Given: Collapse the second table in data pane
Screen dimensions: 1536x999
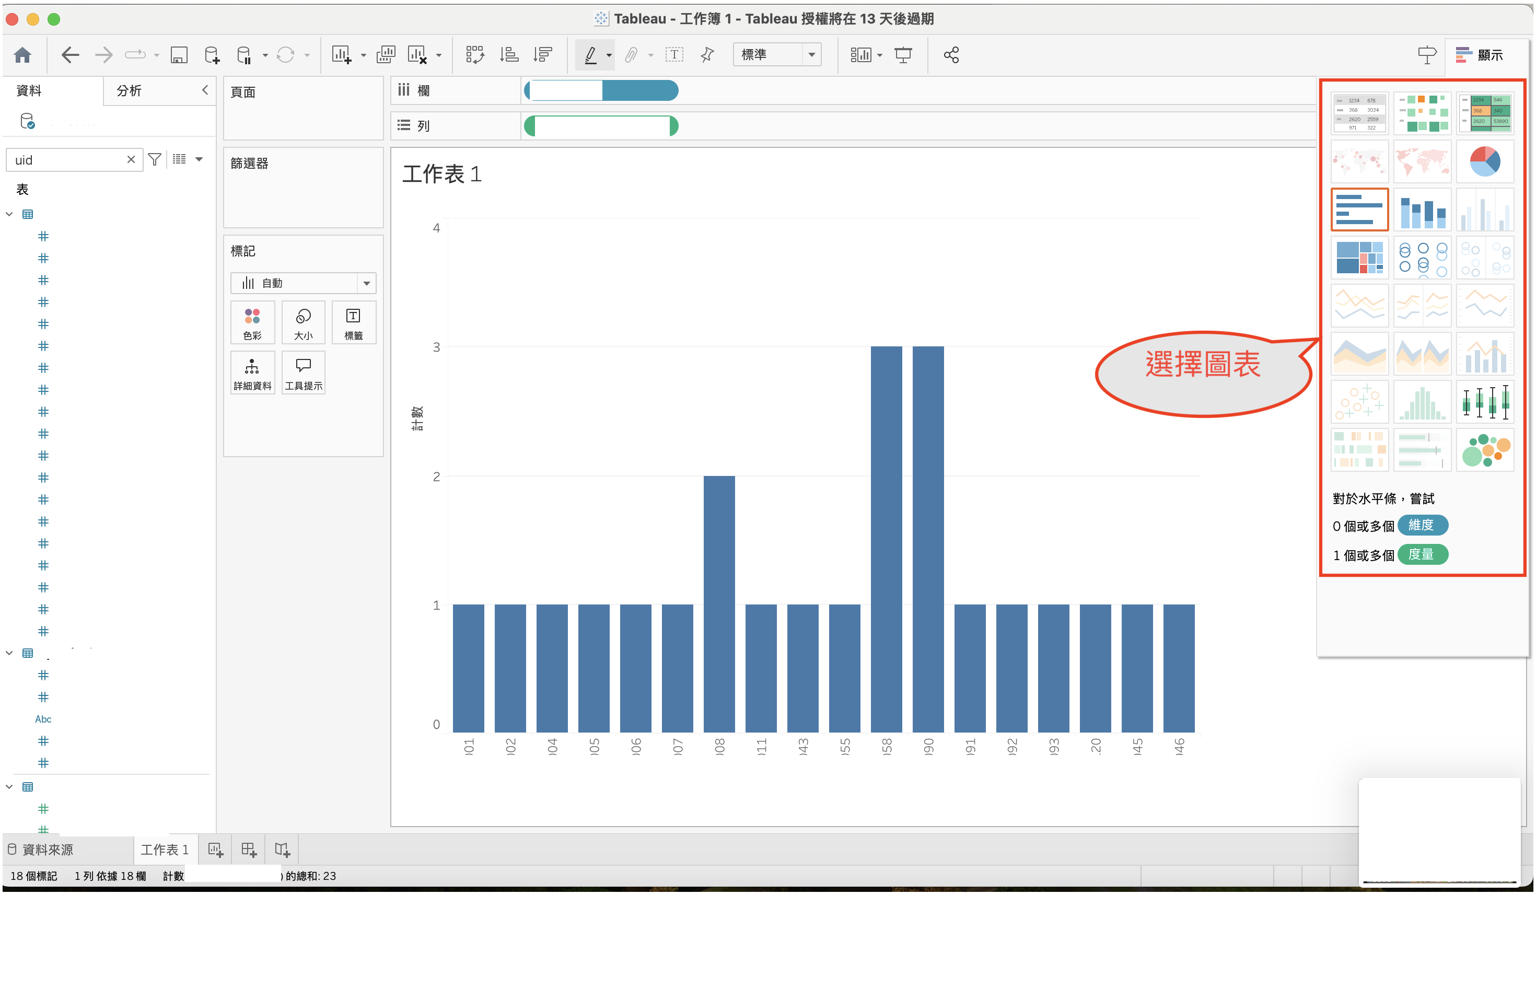Looking at the screenshot, I should pos(9,653).
